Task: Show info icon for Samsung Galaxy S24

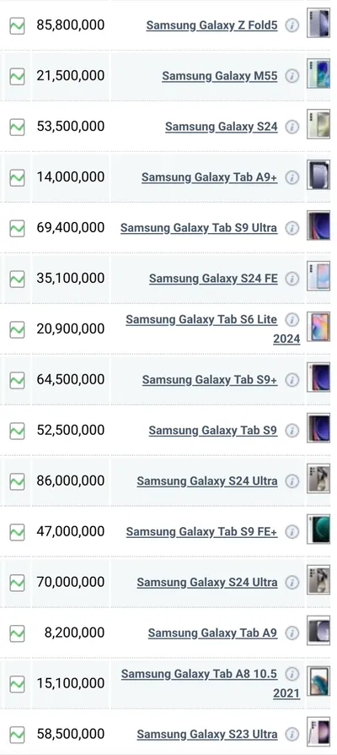Action: coord(292,127)
